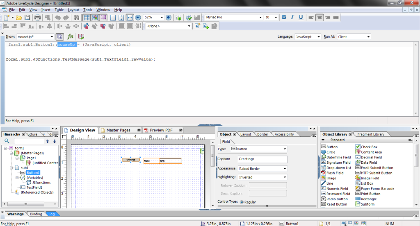Open Find with the binoculars icon
The image size is (420, 226).
(76, 18)
